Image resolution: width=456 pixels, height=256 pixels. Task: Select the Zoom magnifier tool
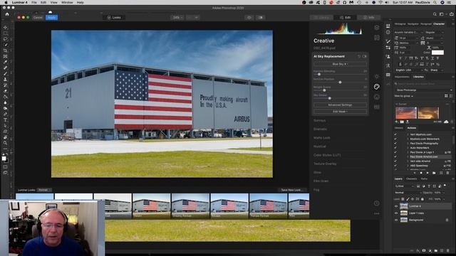click(5, 143)
